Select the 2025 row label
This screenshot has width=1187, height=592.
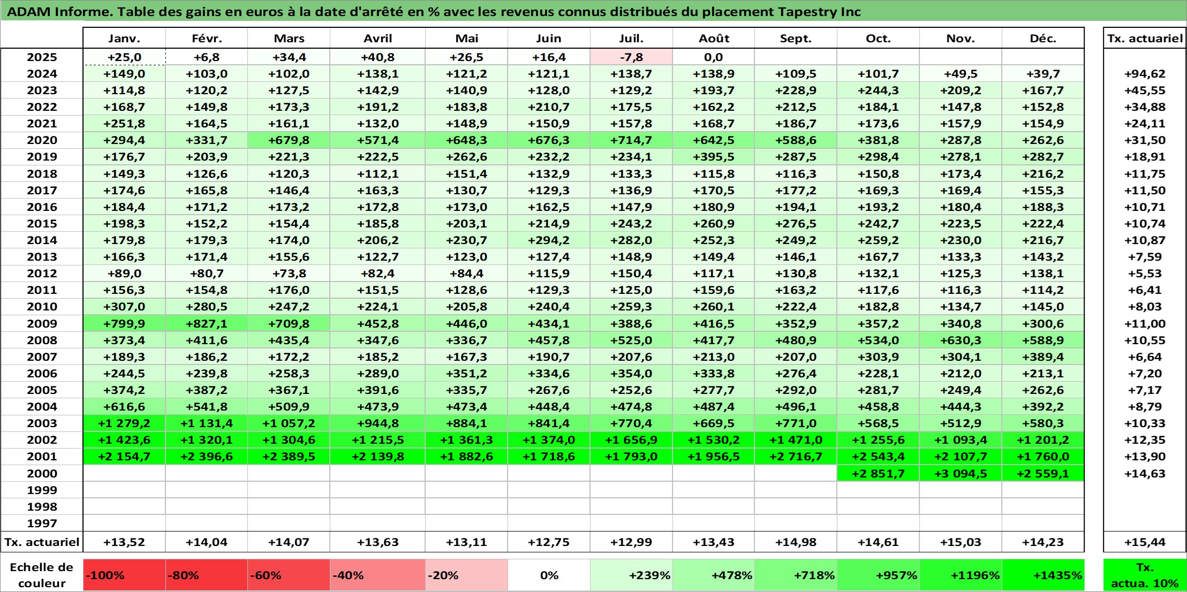pyautogui.click(x=42, y=57)
